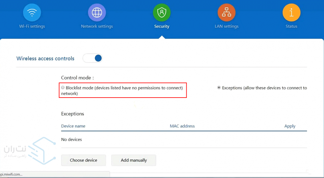Go to the Network settings text label
Image resolution: width=324 pixels, height=178 pixels.
click(x=97, y=26)
